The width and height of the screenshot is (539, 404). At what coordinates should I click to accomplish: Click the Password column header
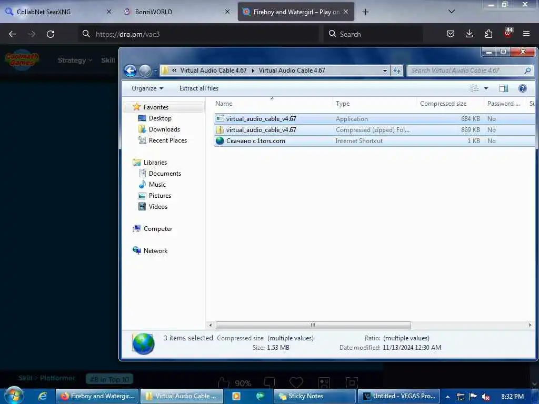pyautogui.click(x=504, y=104)
